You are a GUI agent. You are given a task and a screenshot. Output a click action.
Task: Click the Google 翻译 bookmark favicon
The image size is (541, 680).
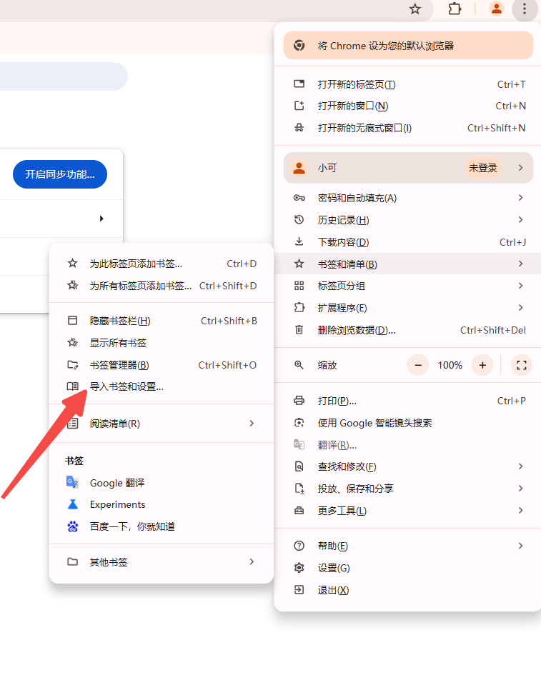tap(72, 483)
